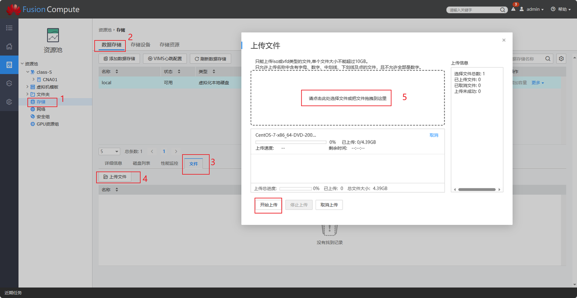Viewport: 577px width, 298px height.
Task: Select the GPU资源组 tree item
Action: tap(47, 124)
